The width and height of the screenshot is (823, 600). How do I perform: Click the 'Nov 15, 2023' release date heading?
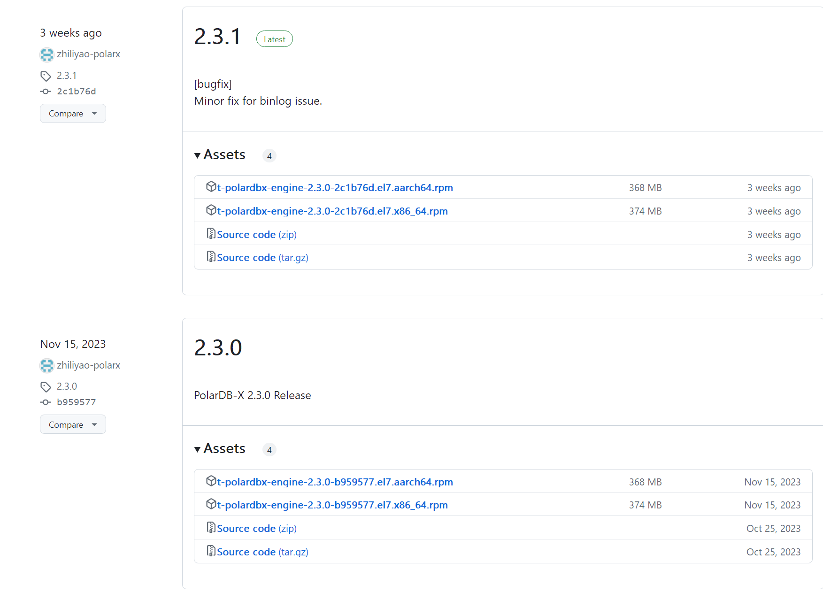[73, 344]
